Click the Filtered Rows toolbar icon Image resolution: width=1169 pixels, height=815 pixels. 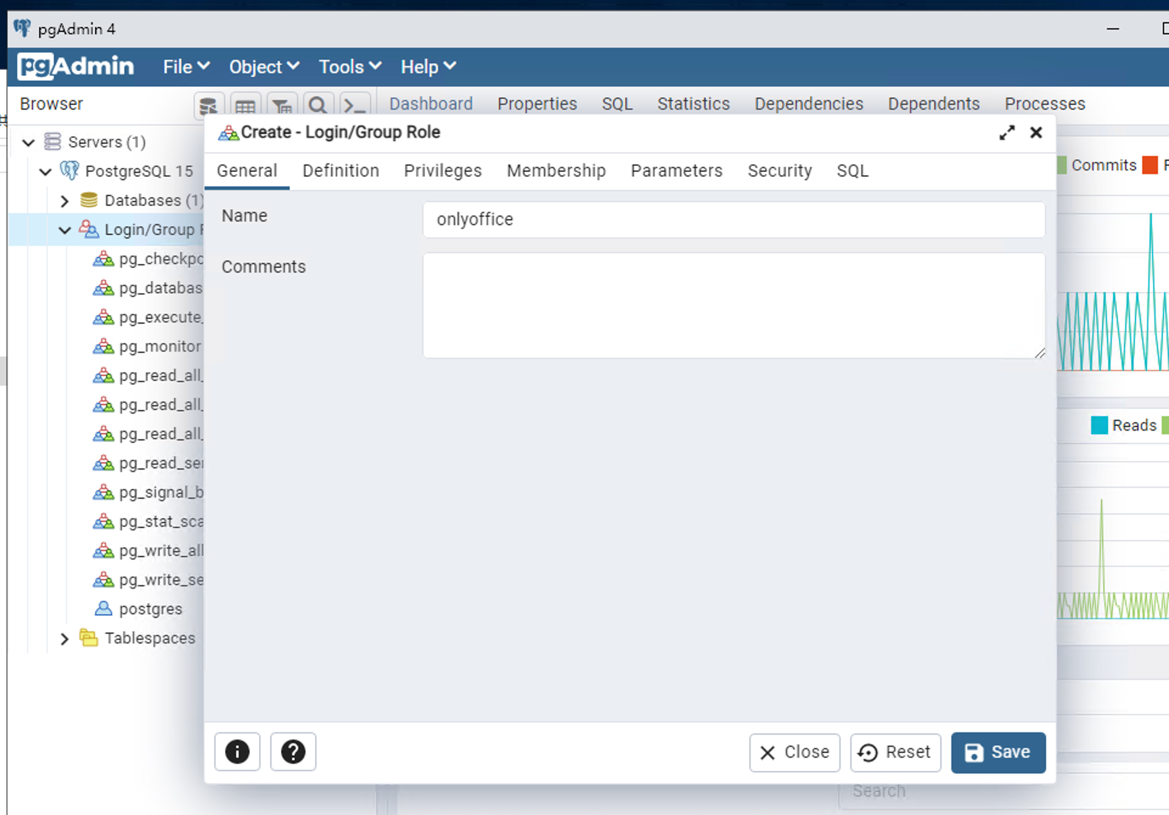(282, 105)
